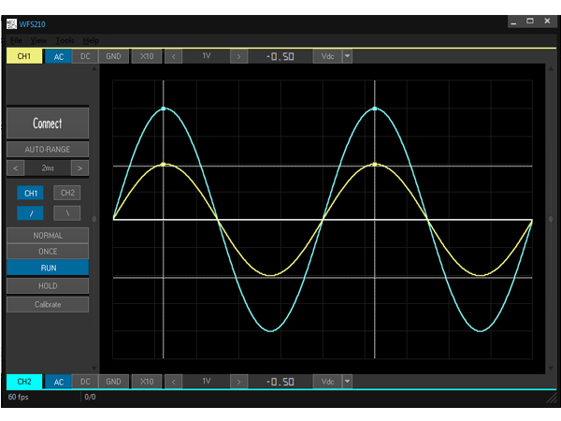Maximize the WFS210 window
The width and height of the screenshot is (561, 421).
[x=530, y=22]
